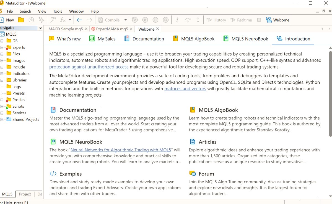
Task: Click the open folder icon in toolbar
Action: (x=21, y=20)
